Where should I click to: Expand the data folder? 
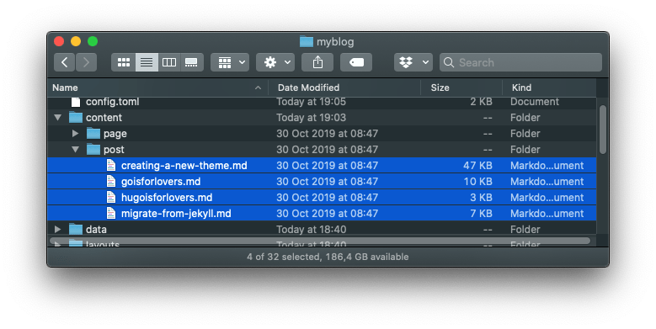58,229
